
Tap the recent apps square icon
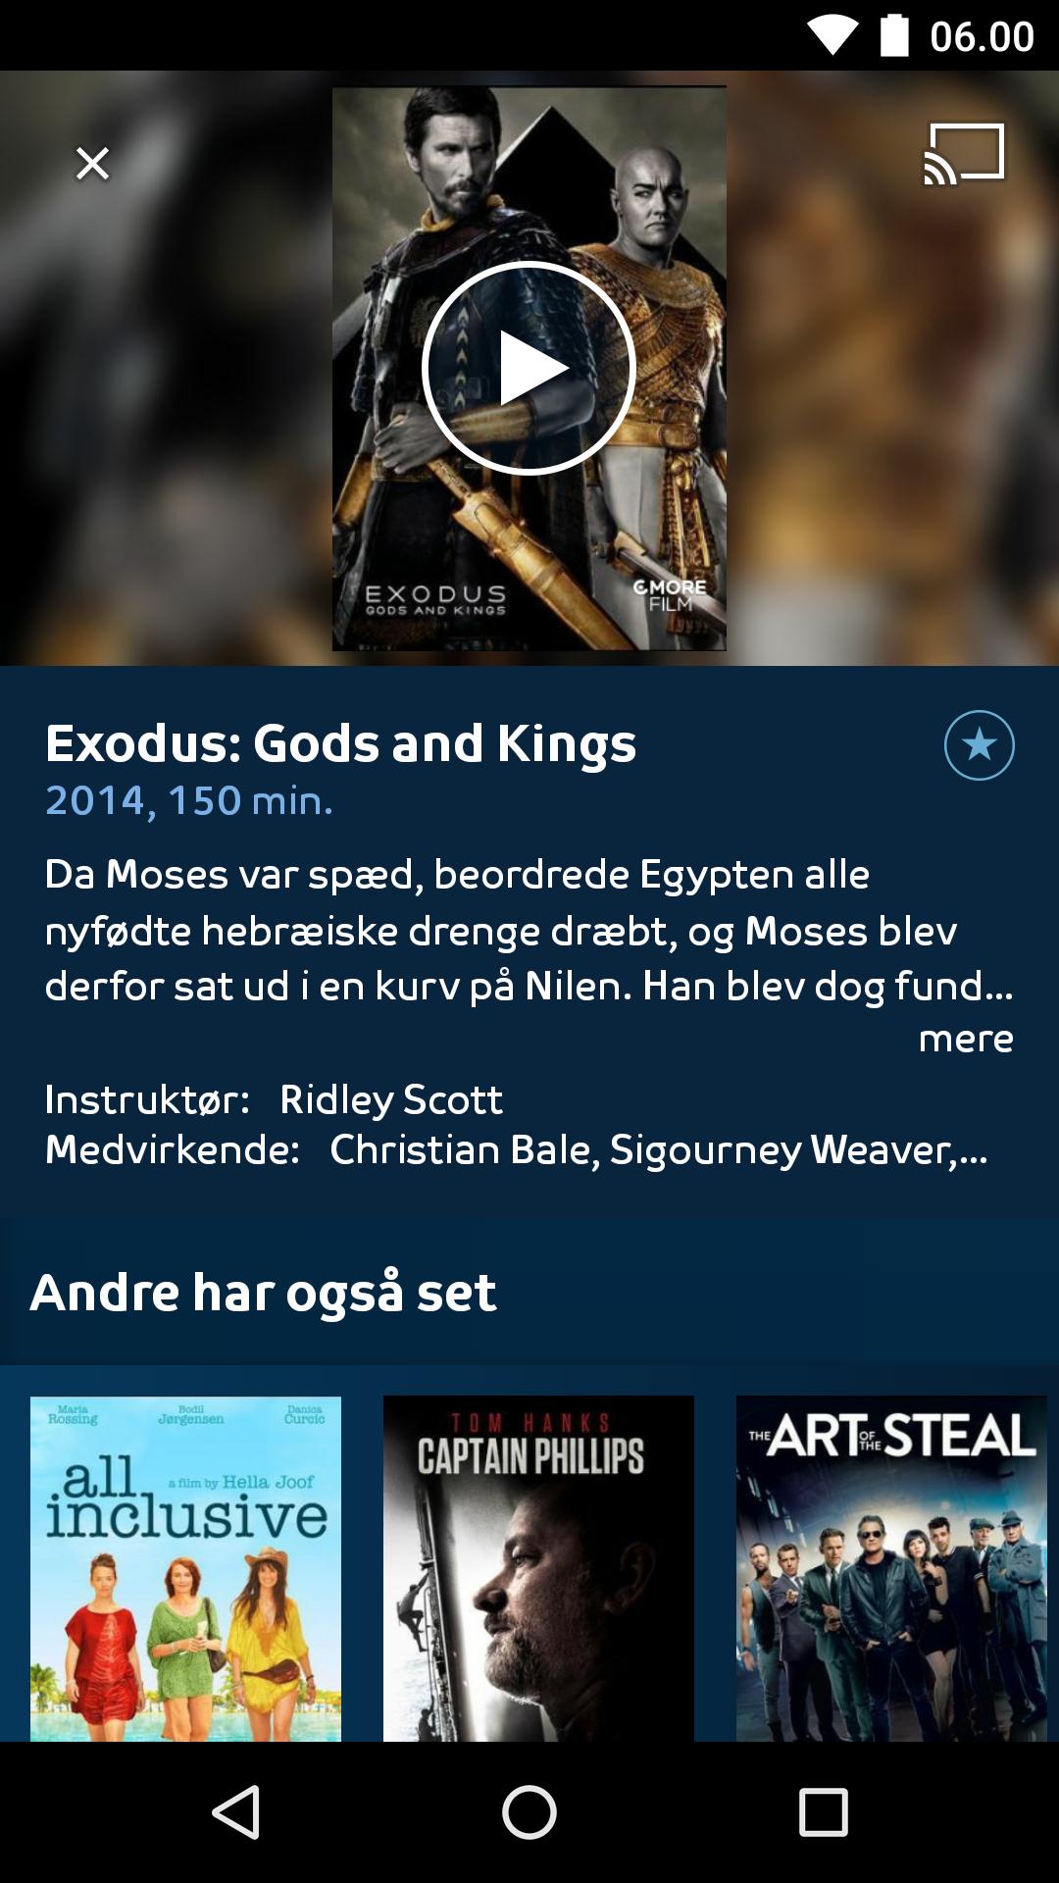pos(824,1811)
